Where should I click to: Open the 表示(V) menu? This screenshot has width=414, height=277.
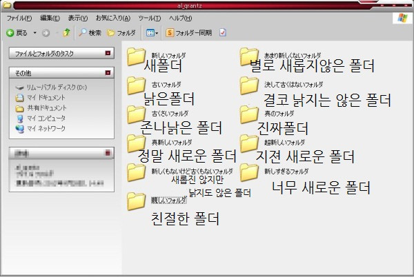pos(77,18)
